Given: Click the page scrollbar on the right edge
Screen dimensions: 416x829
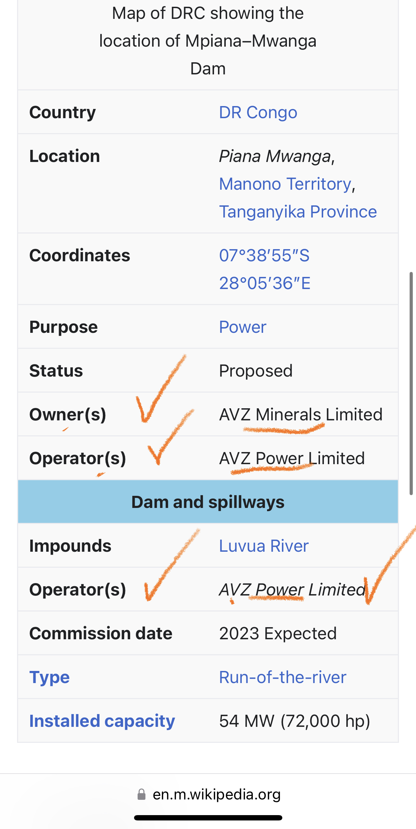Looking at the screenshot, I should tap(411, 383).
